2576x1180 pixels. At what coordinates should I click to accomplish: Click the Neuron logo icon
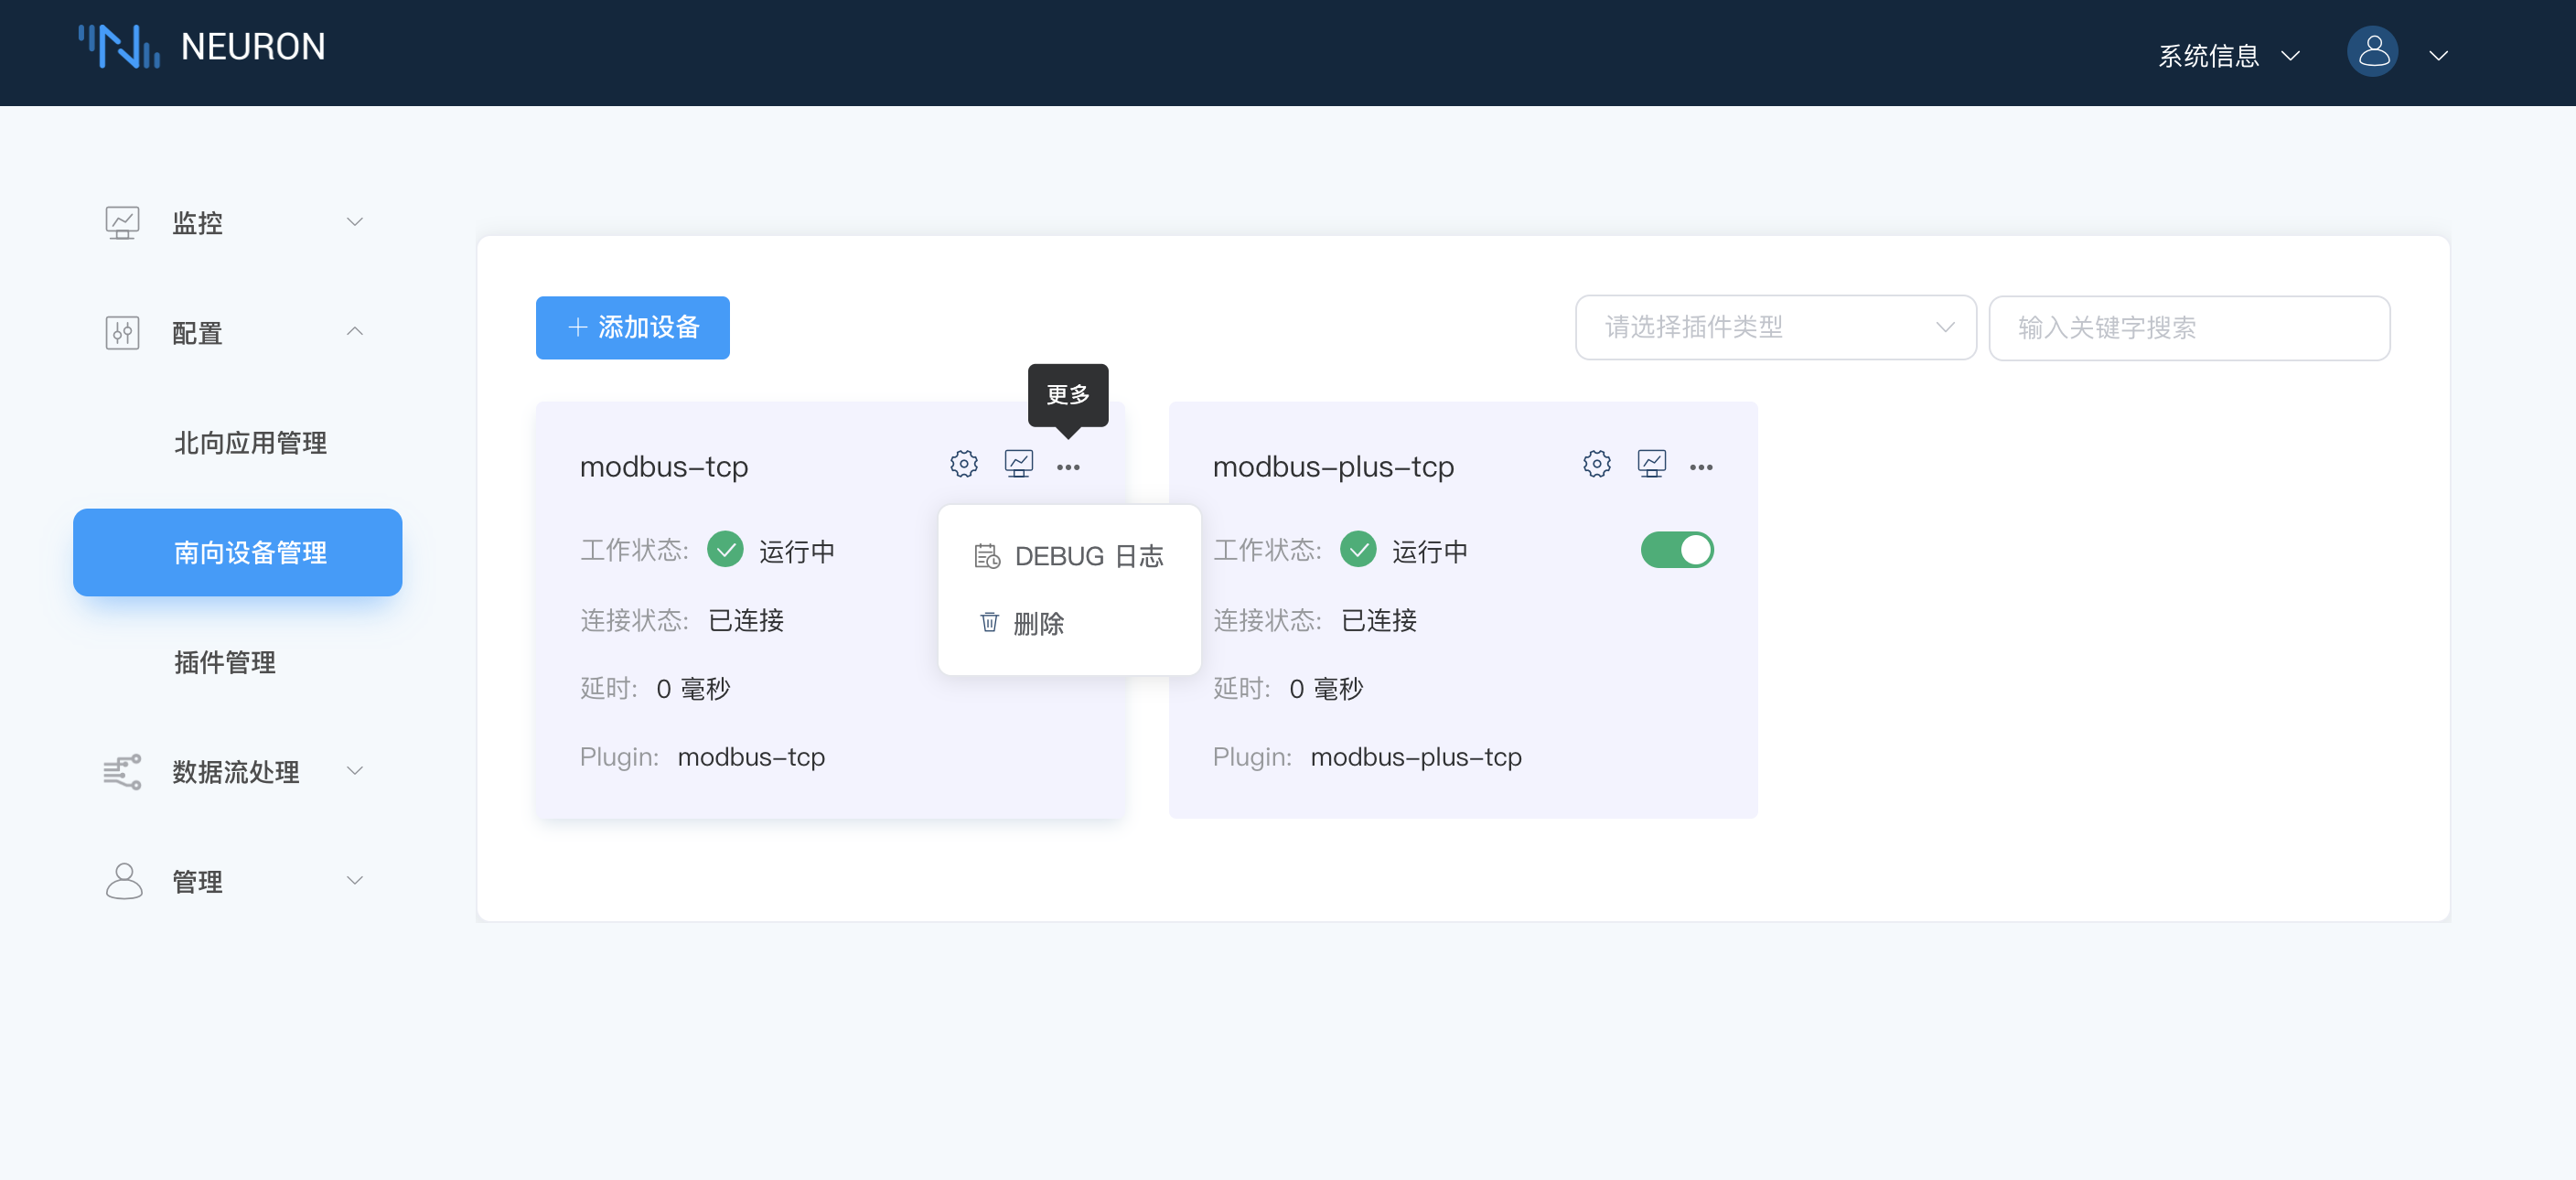tap(119, 47)
